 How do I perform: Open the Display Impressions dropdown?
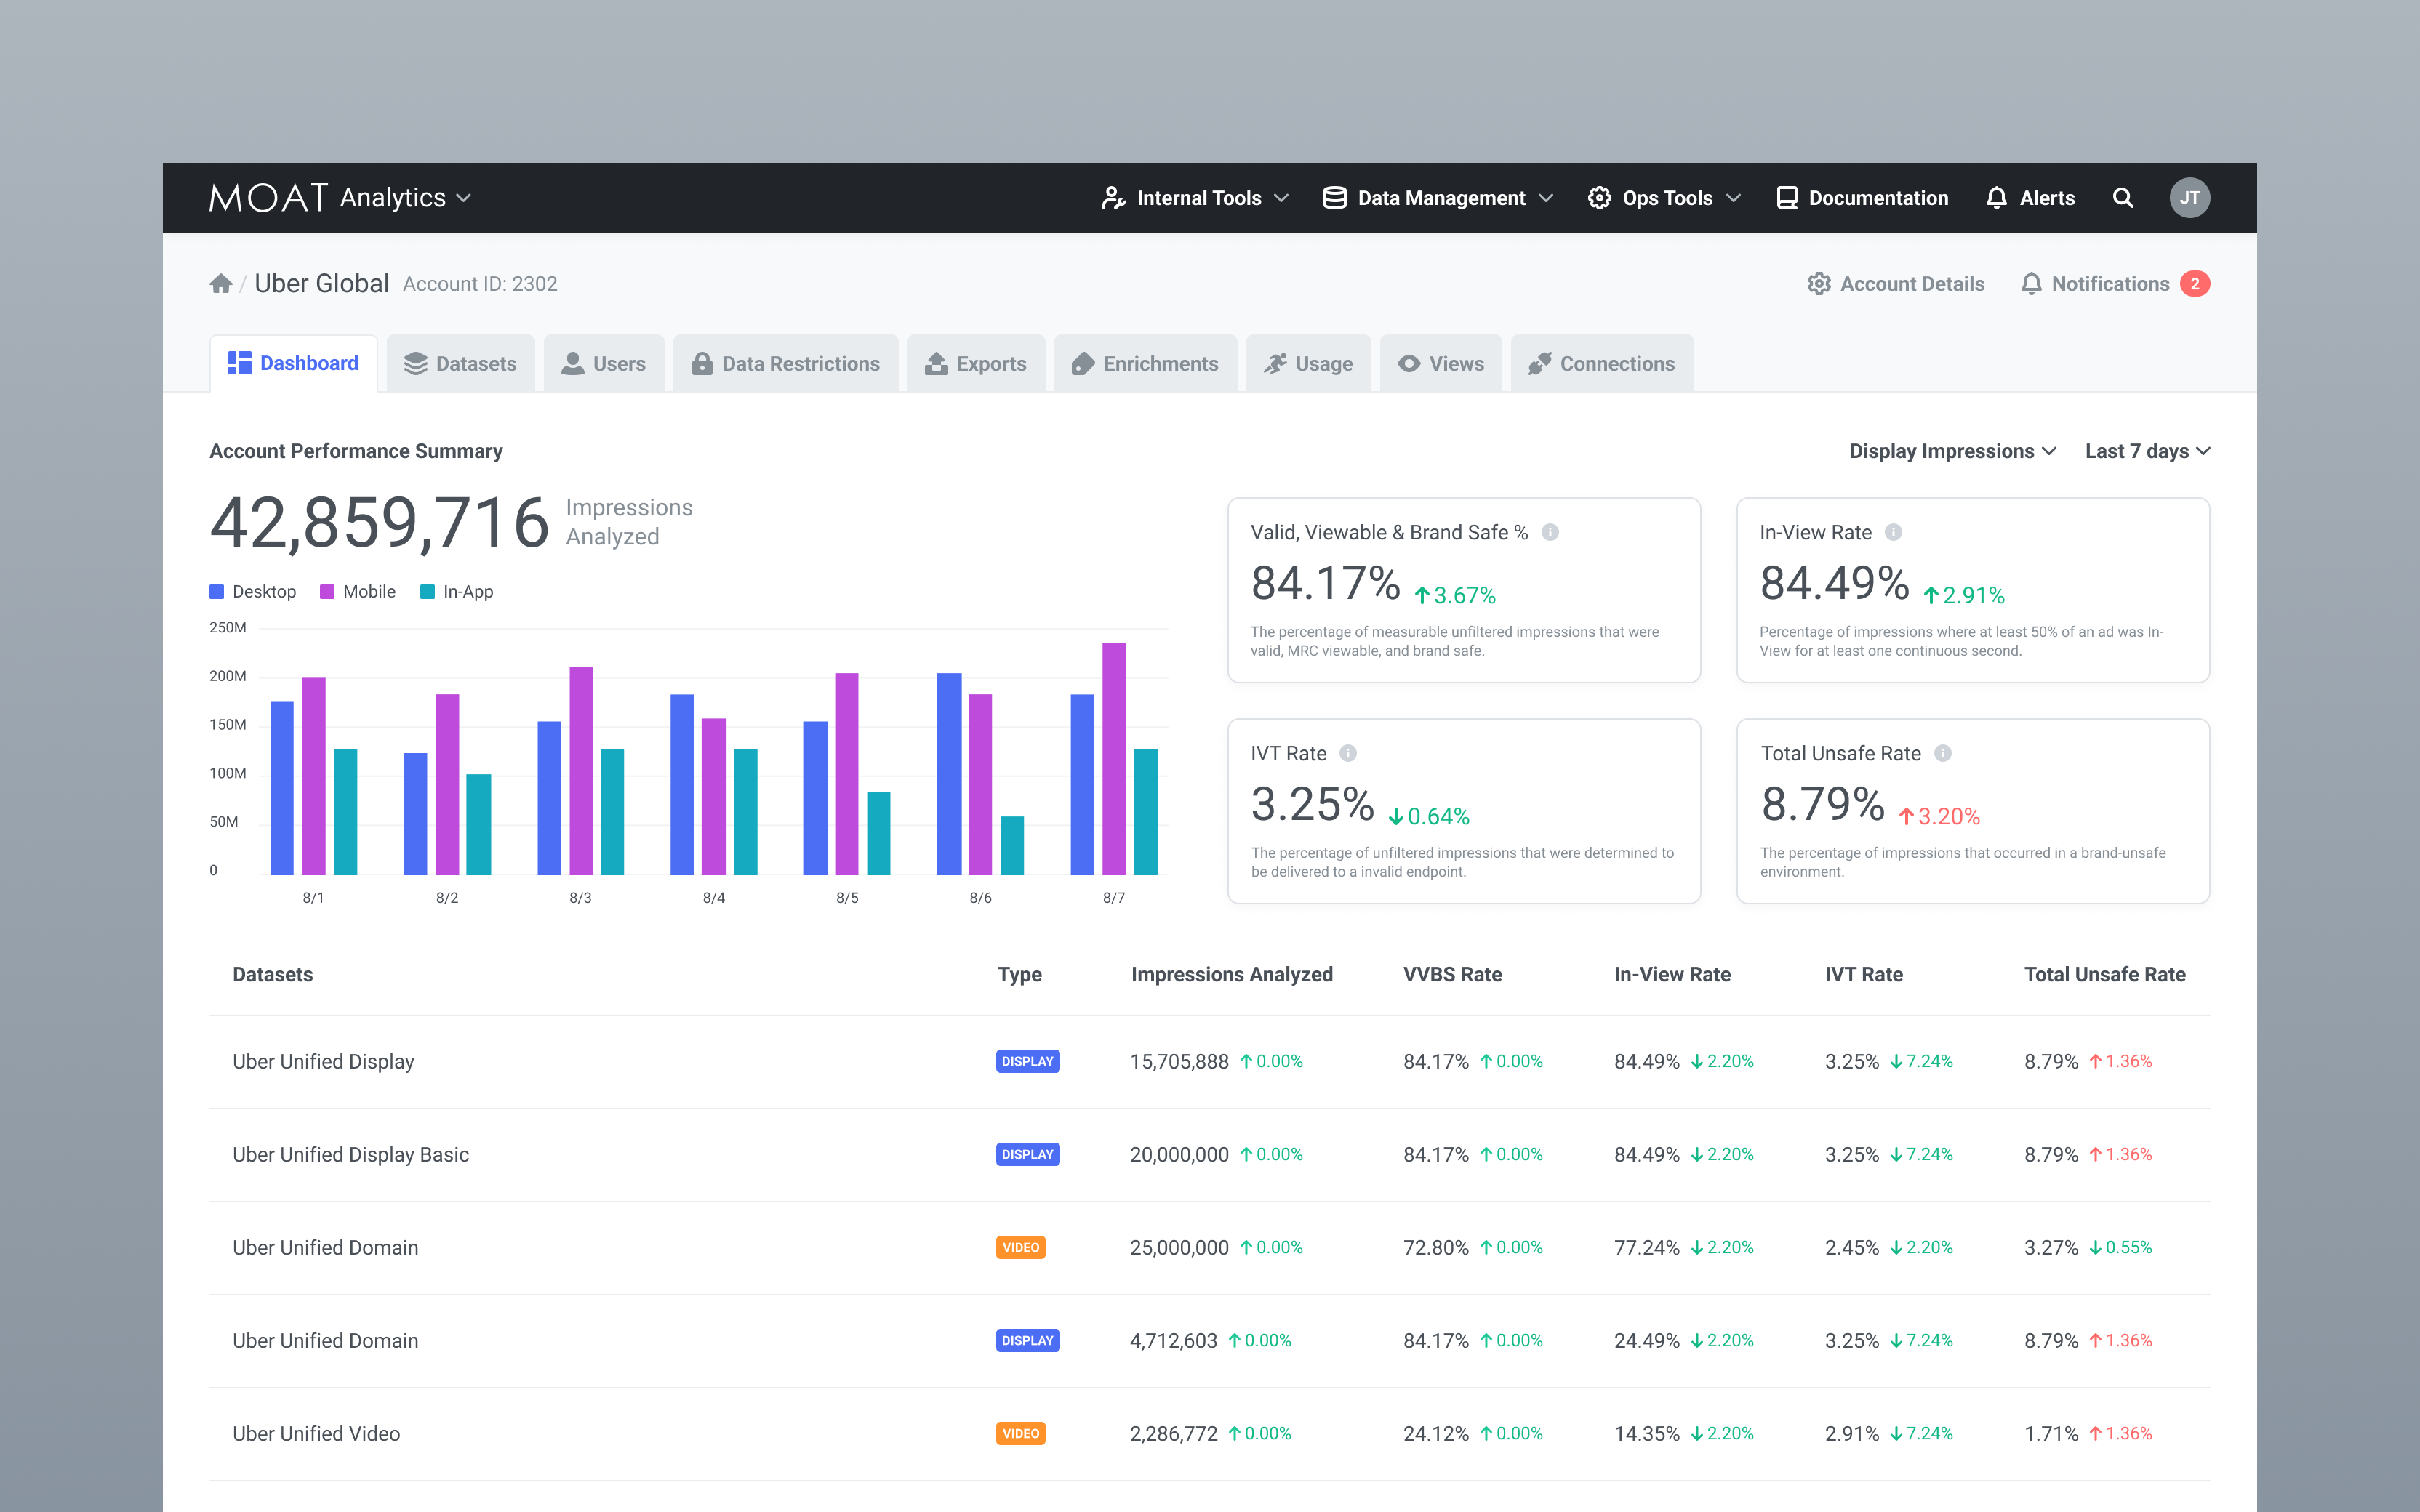tap(1952, 451)
